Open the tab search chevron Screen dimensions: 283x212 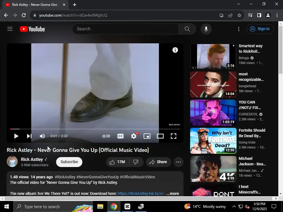[239, 4]
